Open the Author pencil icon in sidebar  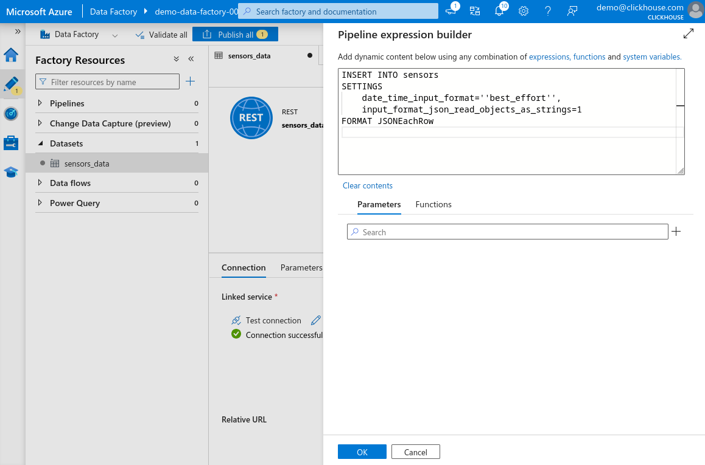(x=12, y=85)
